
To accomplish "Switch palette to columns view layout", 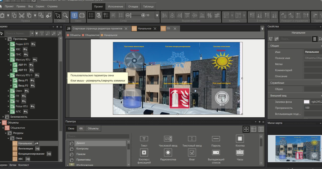I will click(261, 129).
